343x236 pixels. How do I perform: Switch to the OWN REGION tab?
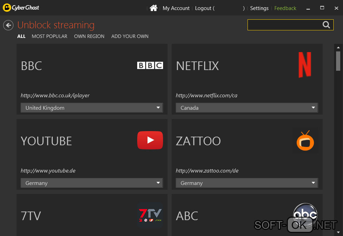tap(89, 36)
